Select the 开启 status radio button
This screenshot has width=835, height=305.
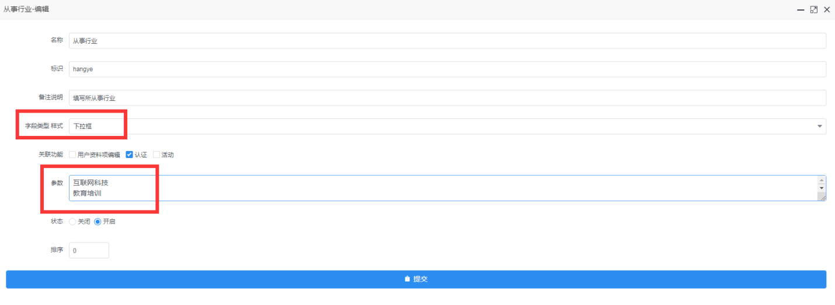98,222
